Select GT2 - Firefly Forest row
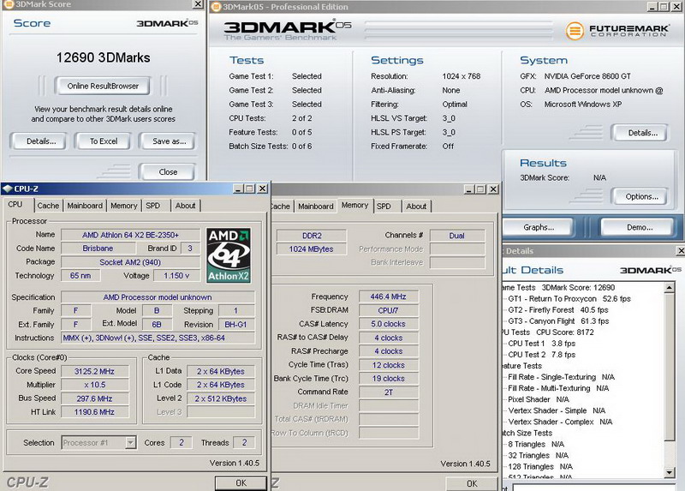 click(x=558, y=310)
